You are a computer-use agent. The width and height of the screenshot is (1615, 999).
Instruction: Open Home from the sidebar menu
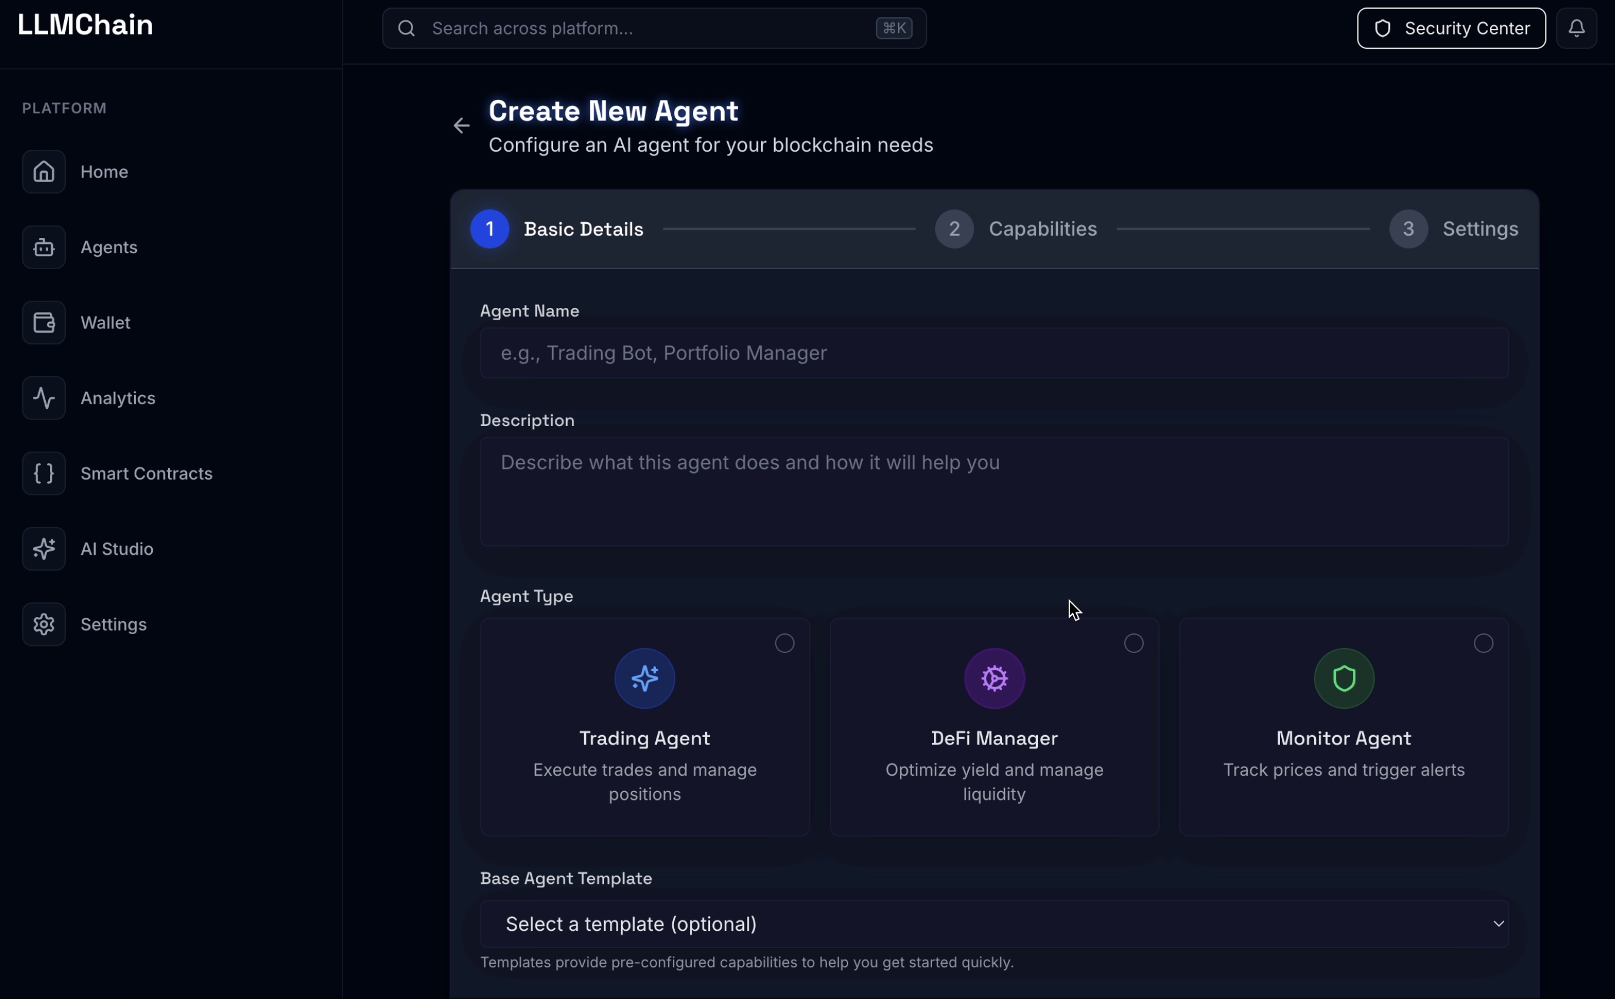pos(104,172)
